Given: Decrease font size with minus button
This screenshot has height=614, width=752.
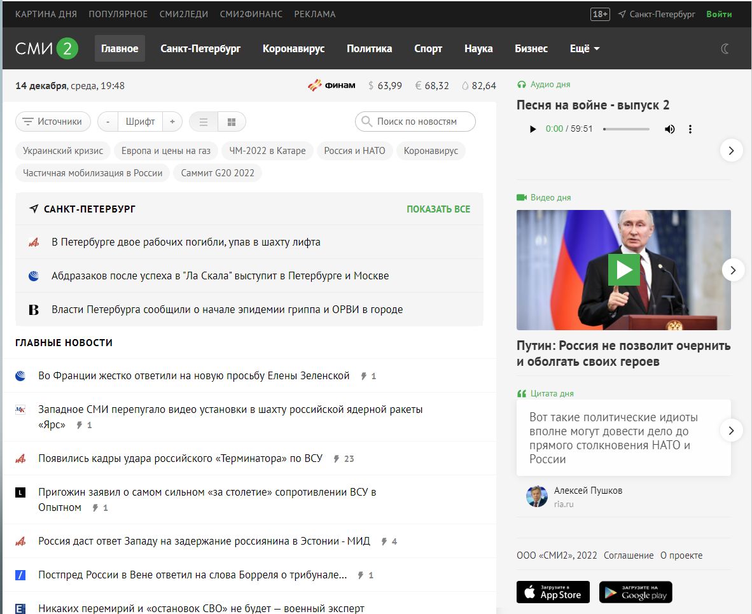Looking at the screenshot, I should 108,122.
